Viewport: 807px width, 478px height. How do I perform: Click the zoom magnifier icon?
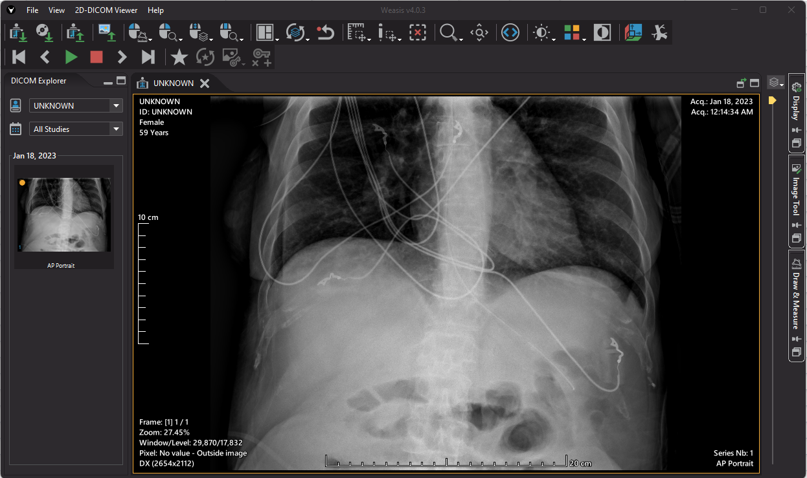450,32
